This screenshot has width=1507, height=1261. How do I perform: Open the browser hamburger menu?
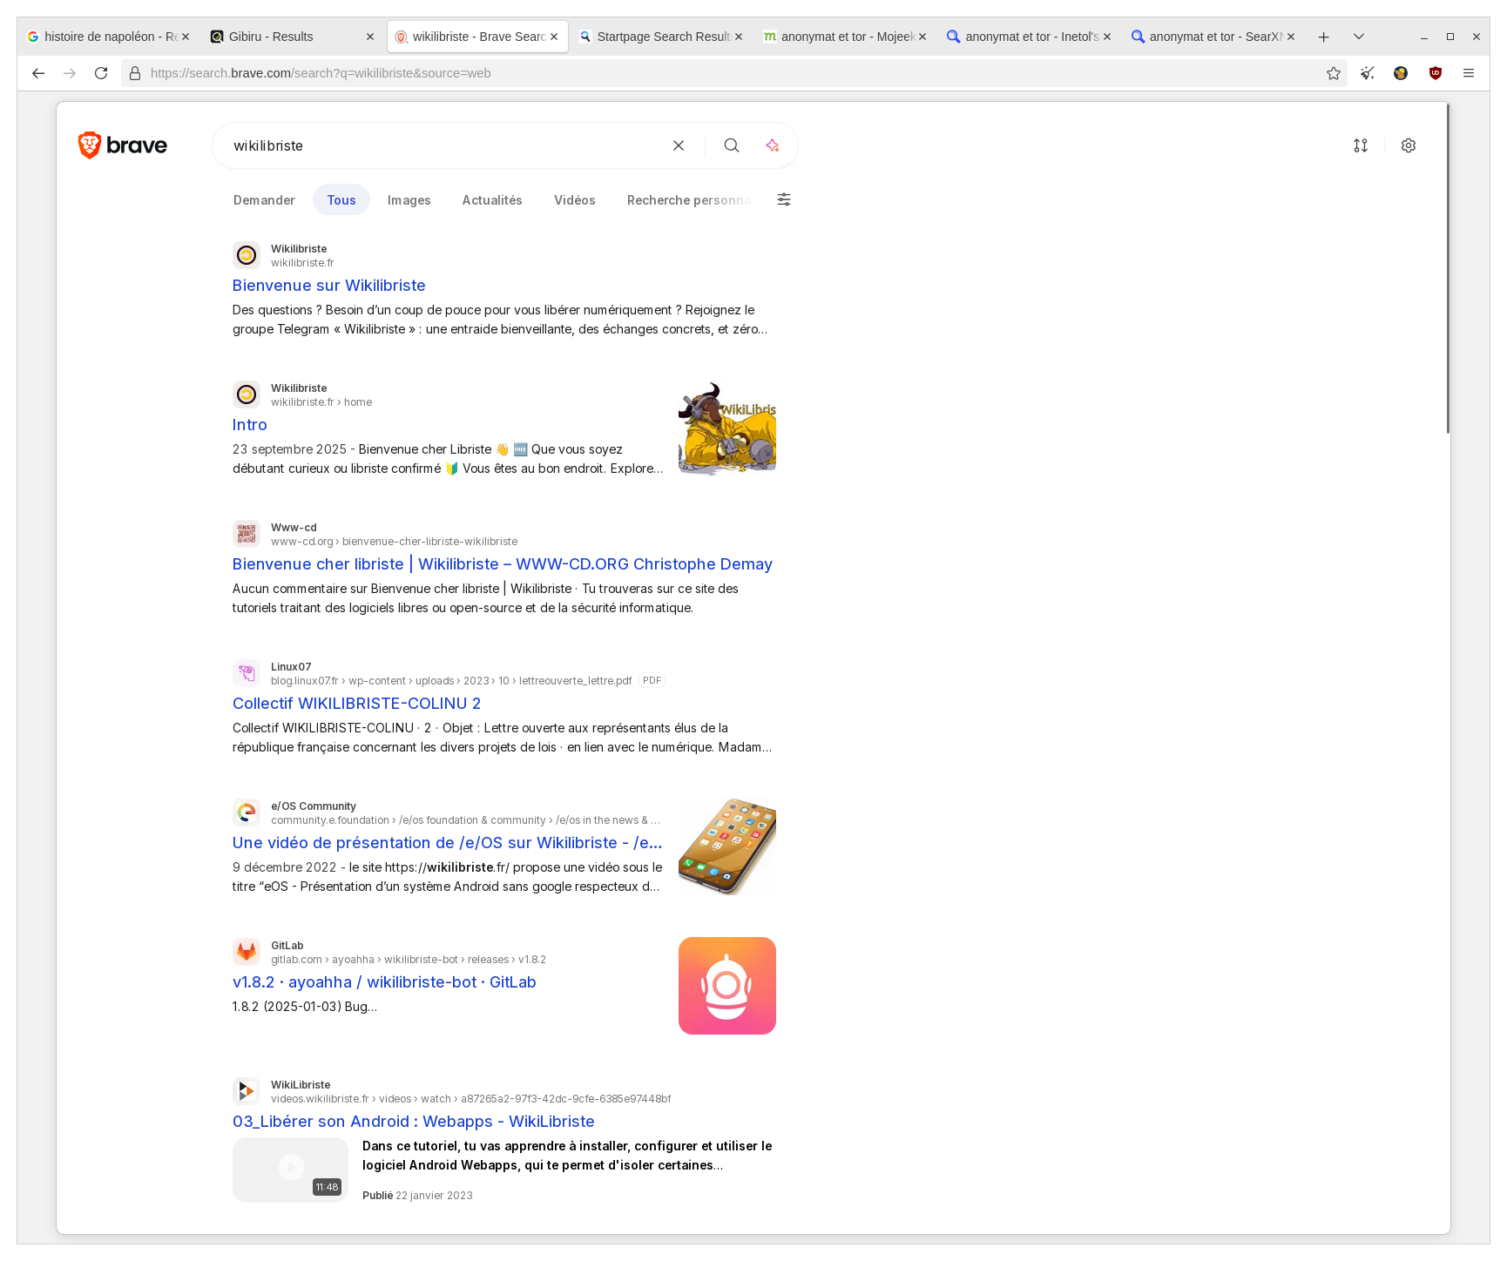point(1469,73)
